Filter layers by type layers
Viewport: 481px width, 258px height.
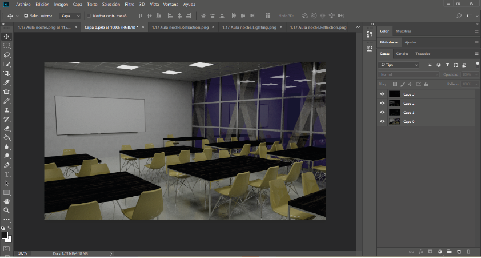click(447, 65)
